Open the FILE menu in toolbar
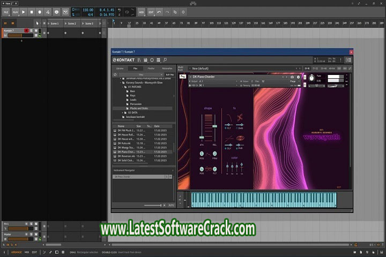Screen dimensions: 386x257 click(5, 11)
